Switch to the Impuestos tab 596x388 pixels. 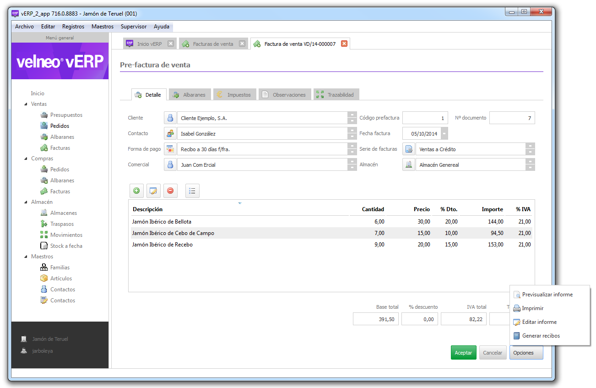pyautogui.click(x=234, y=95)
